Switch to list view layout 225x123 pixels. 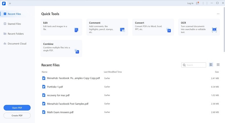(211, 65)
